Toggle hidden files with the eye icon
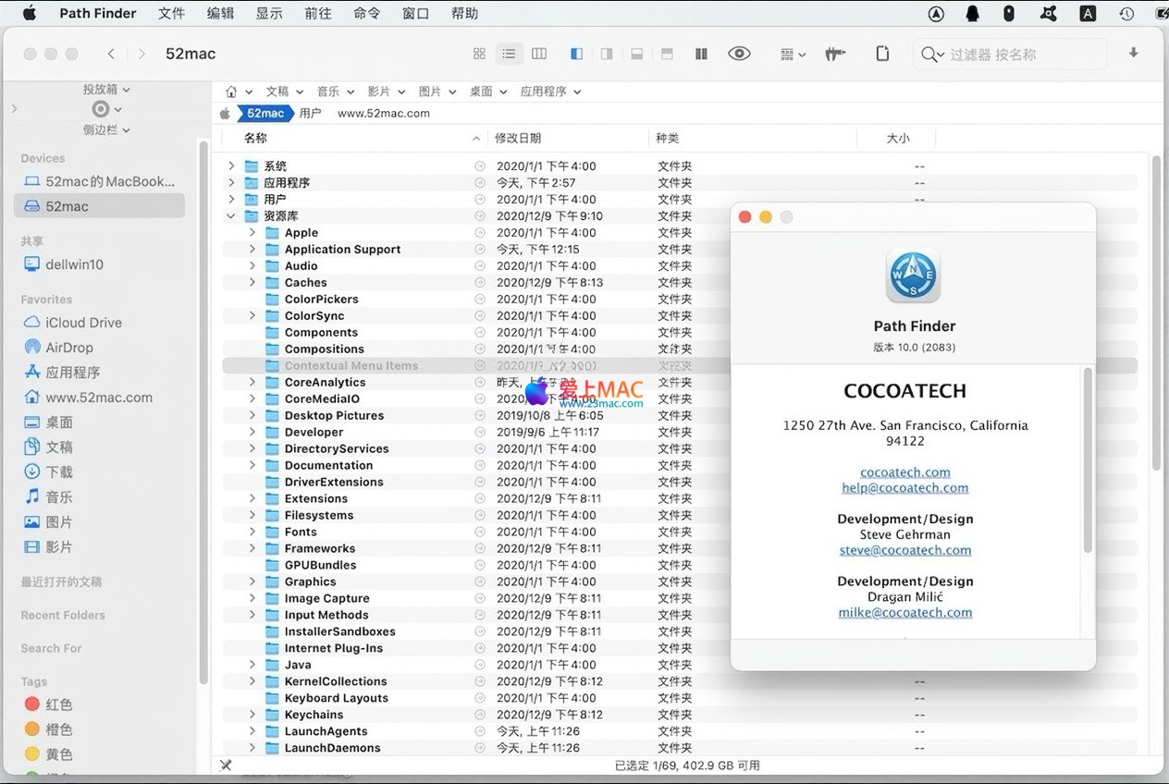Image resolution: width=1169 pixels, height=784 pixels. (x=739, y=54)
